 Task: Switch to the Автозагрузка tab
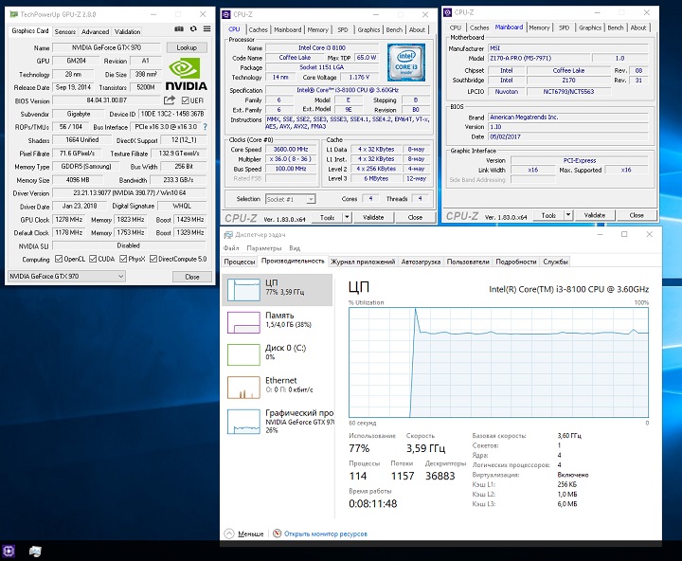[421, 262]
